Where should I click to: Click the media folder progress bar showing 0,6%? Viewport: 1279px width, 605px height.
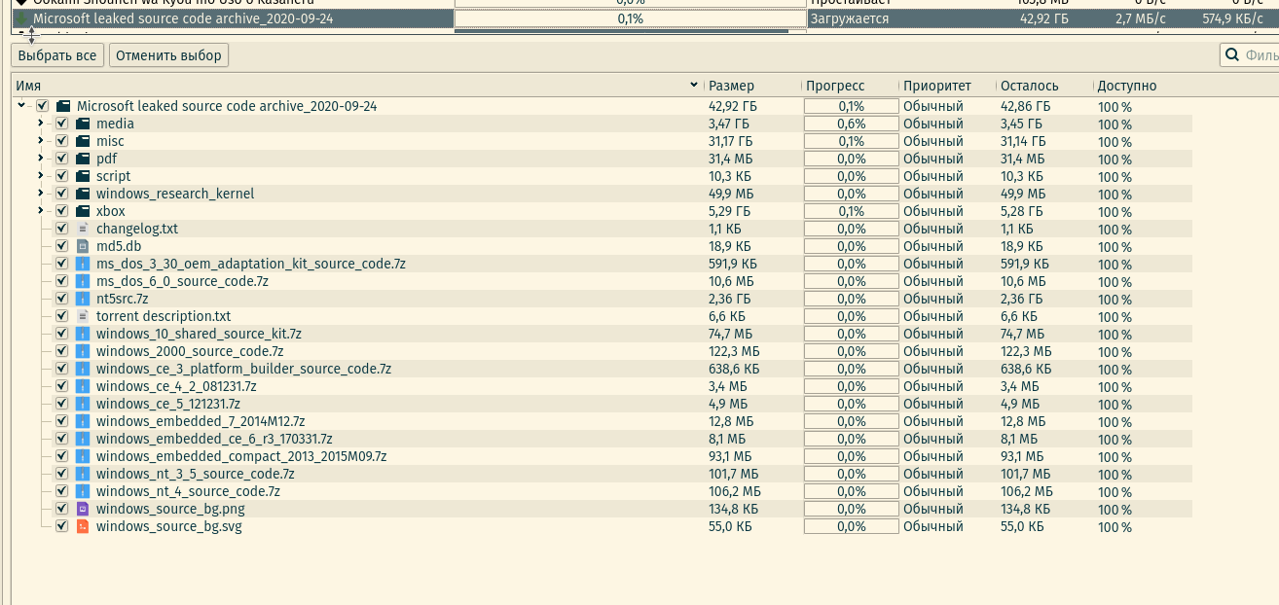851,124
